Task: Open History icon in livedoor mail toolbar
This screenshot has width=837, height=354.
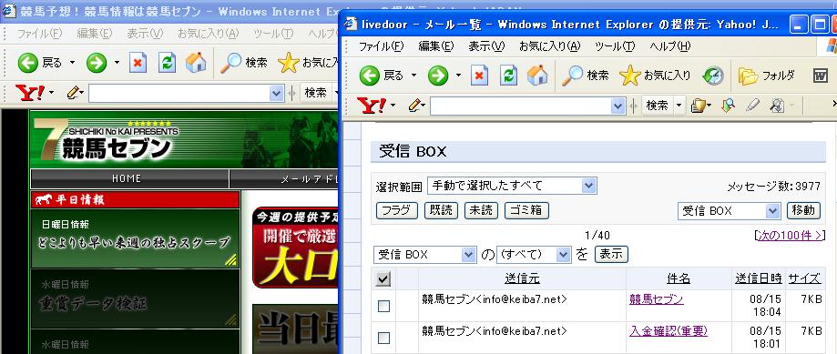Action: [x=713, y=76]
